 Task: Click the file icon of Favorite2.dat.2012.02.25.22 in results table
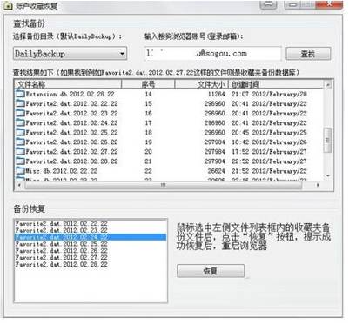click(20, 132)
